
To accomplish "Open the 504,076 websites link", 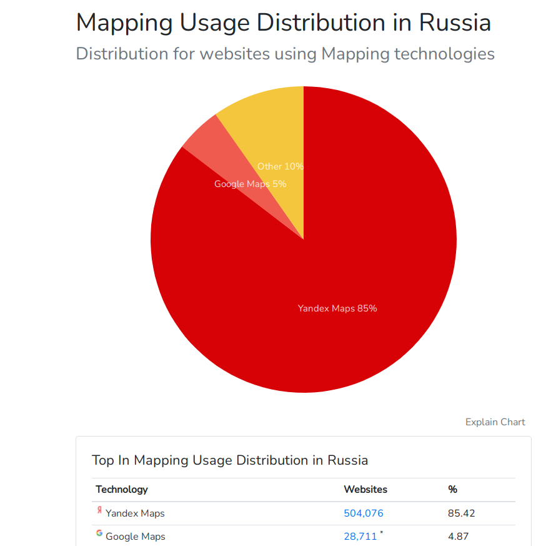I will coord(363,513).
